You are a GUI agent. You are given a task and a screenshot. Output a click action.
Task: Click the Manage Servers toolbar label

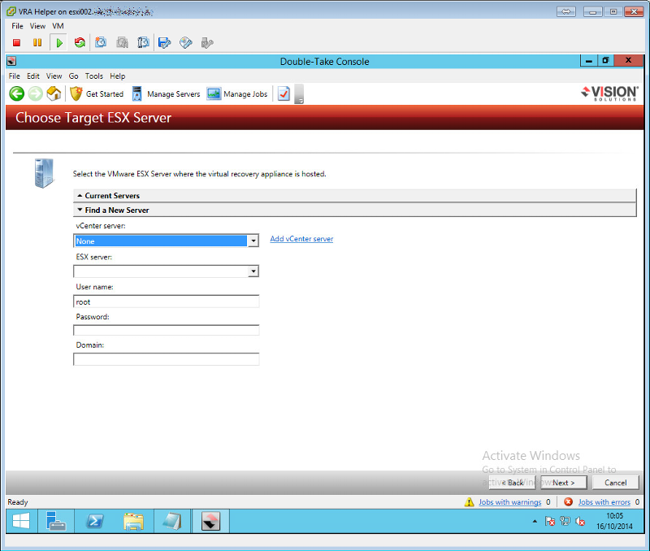174,94
